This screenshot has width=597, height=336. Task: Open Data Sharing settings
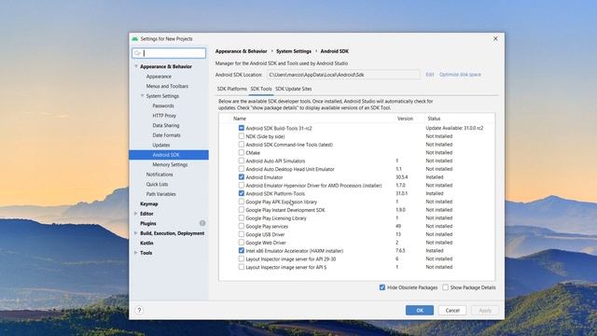pyautogui.click(x=166, y=125)
